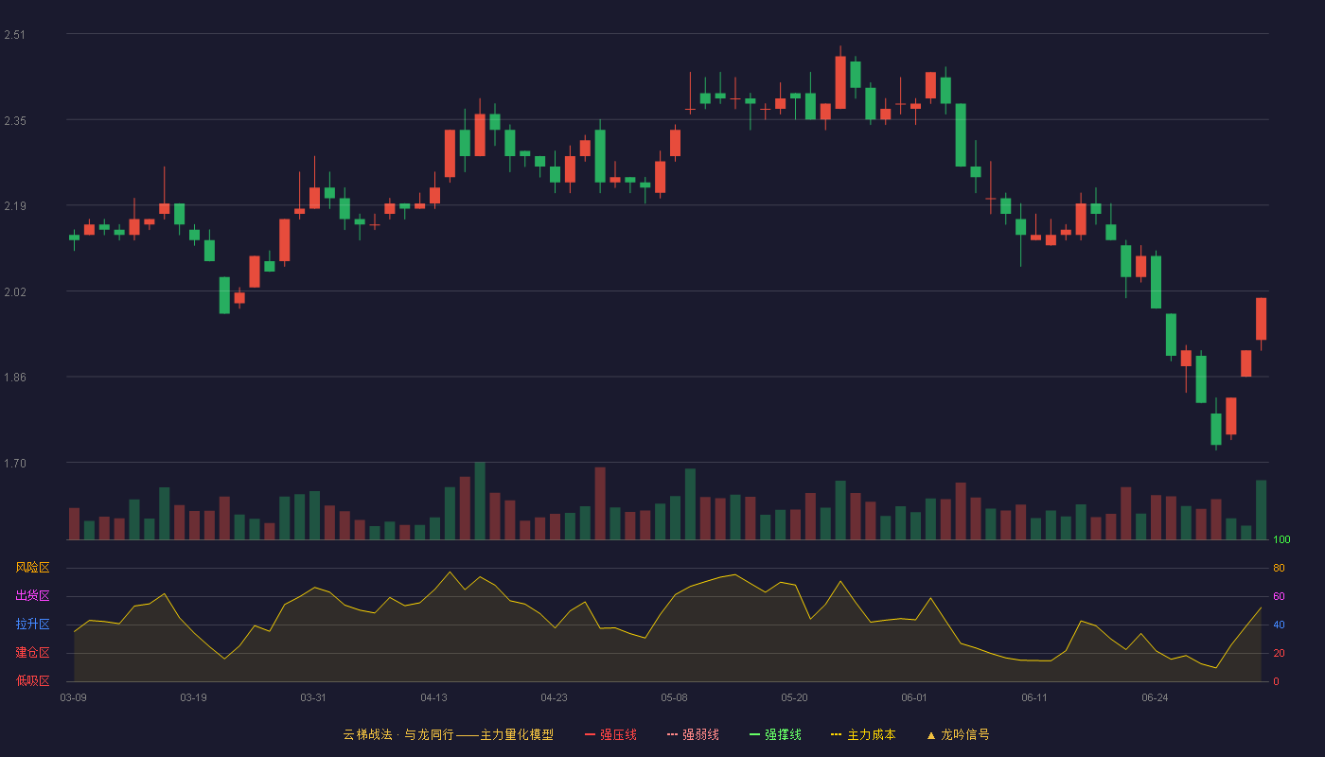The height and width of the screenshot is (757, 1325).
Task: Click the 1.86 price axis label
Action: 15,378
